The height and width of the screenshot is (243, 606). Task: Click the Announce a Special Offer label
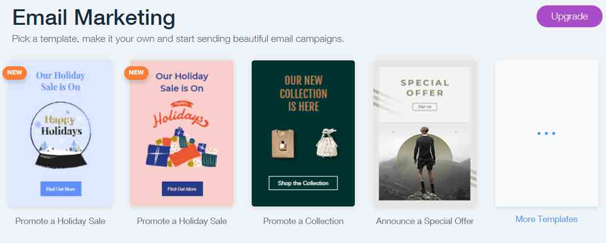(425, 221)
